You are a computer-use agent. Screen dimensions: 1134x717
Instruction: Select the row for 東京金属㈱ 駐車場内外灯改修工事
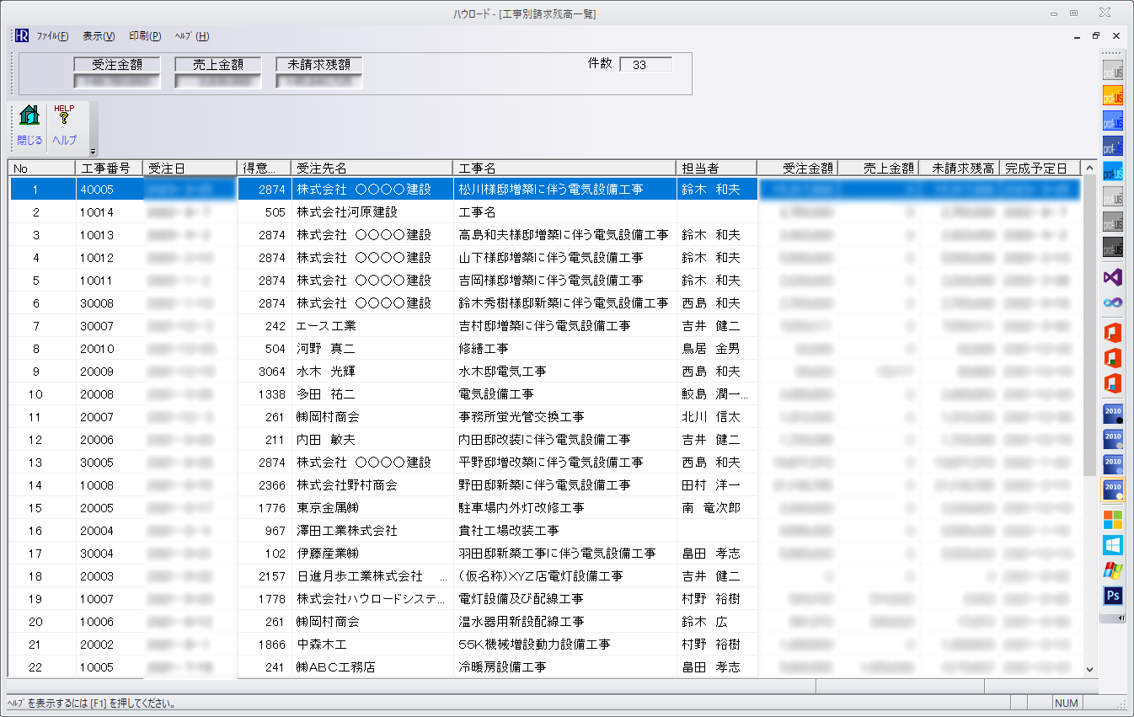501,508
